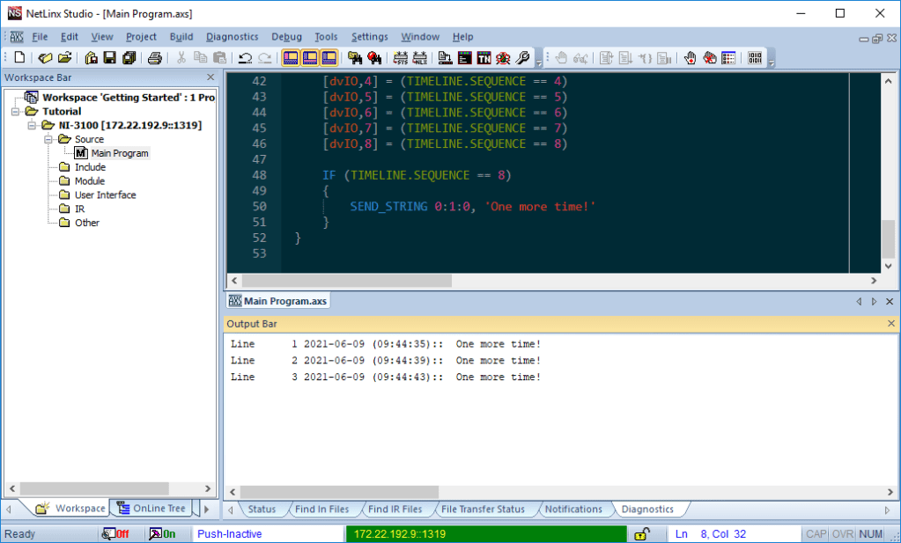The image size is (901, 543).
Task: Toggle the On indicator in status bar
Action: point(162,534)
